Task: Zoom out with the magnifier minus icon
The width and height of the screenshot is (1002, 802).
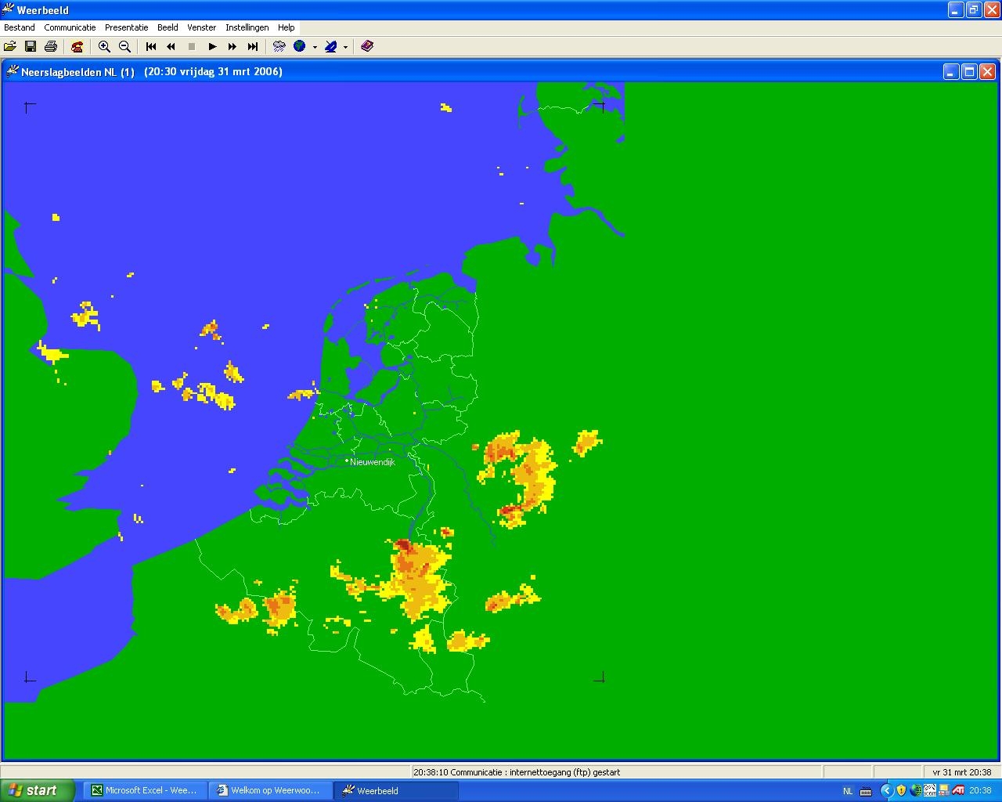Action: tap(124, 46)
